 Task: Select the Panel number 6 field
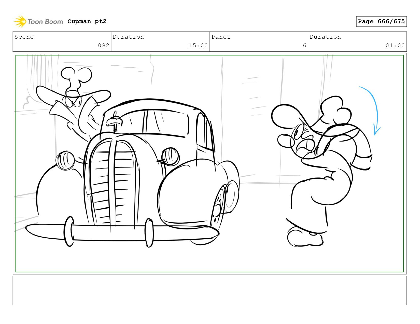point(304,45)
